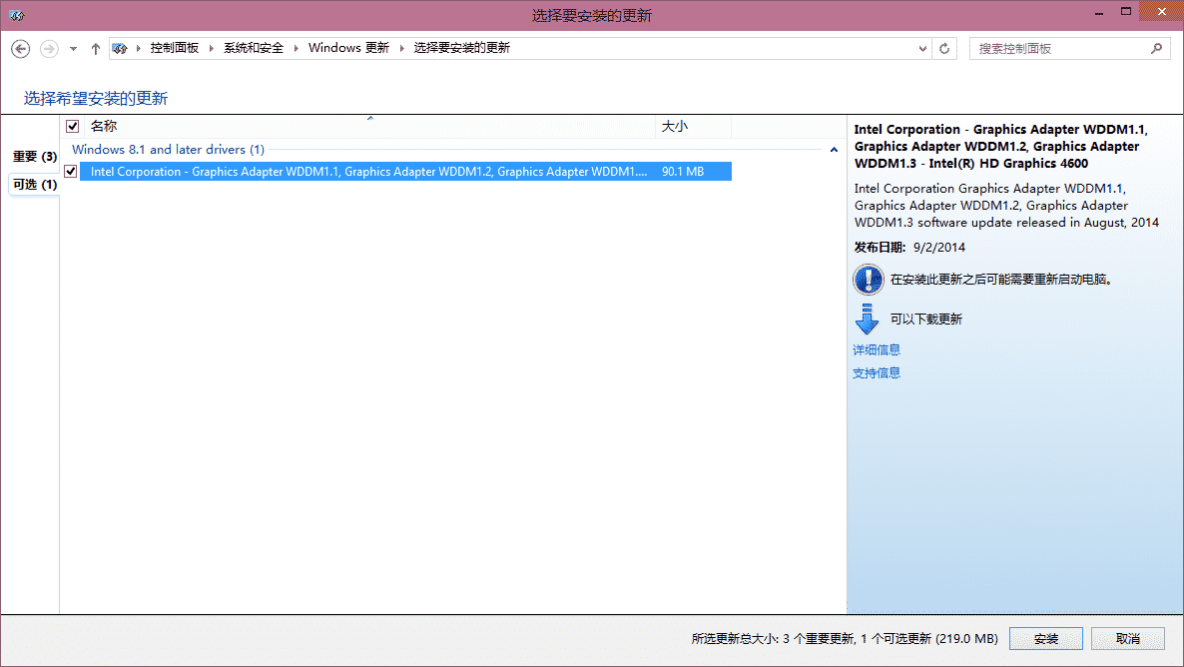Viewport: 1184px width, 667px height.
Task: Switch to 重要 (3) updates tab
Action: click(x=34, y=157)
